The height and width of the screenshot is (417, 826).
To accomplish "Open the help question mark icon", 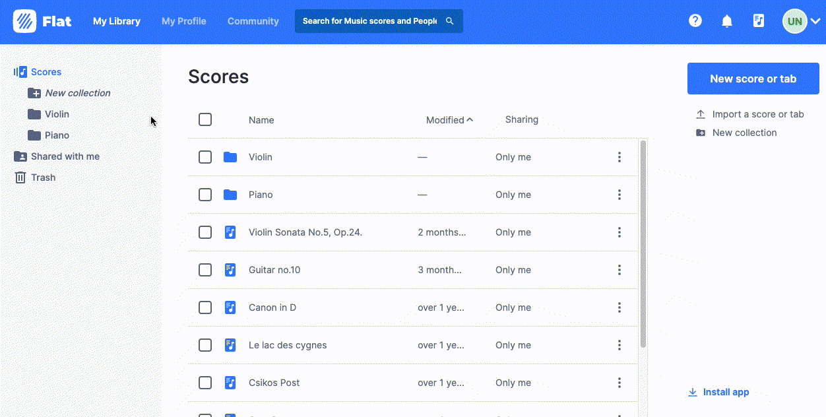I will [x=695, y=21].
